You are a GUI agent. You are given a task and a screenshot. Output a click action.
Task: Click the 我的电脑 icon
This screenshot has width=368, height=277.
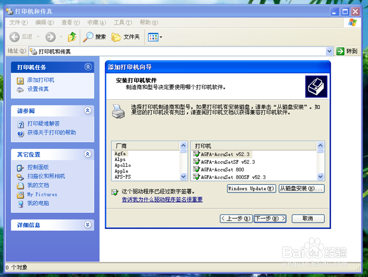click(x=21, y=204)
